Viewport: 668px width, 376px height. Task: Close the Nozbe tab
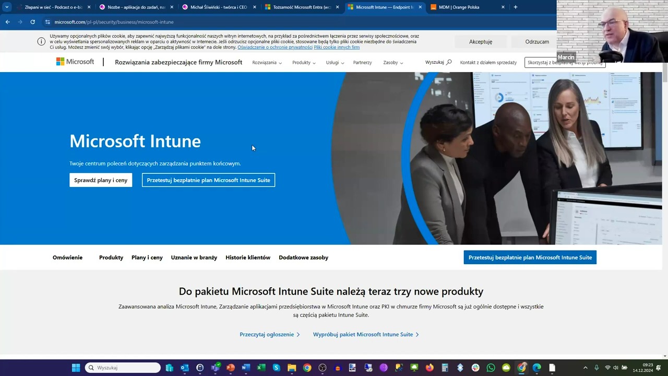coord(172,7)
